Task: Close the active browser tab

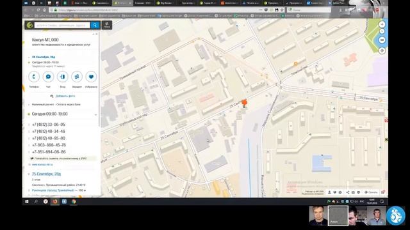Action: [x=129, y=3]
